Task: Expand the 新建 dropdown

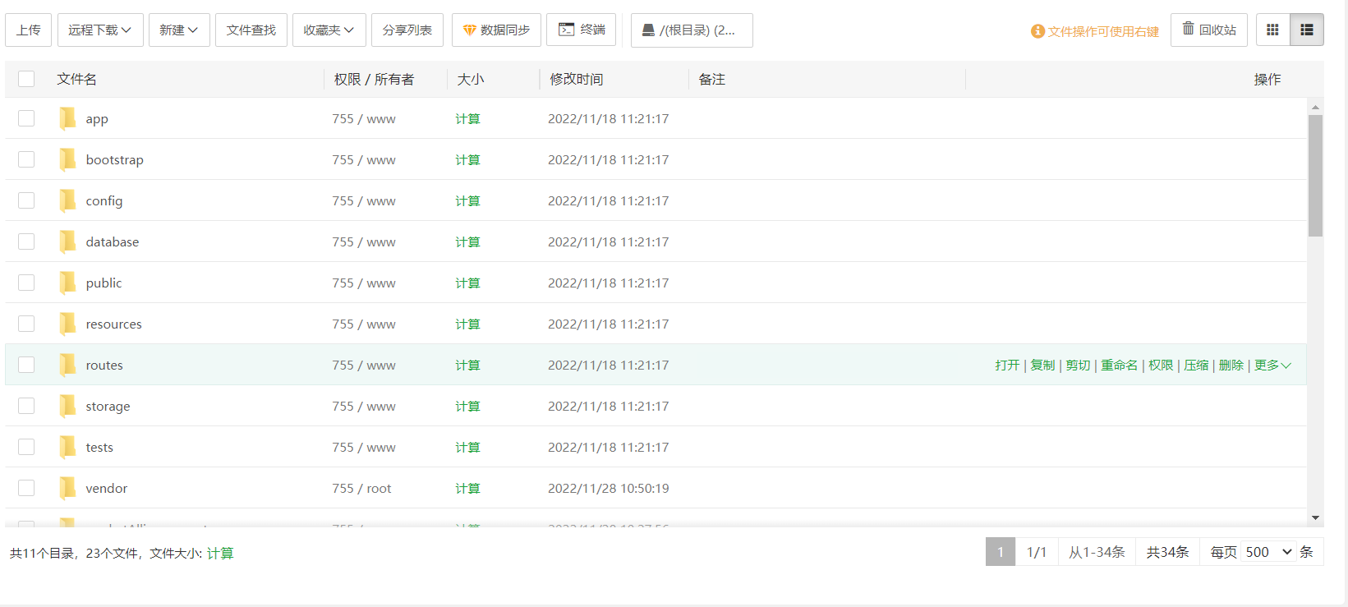Action: tap(179, 30)
